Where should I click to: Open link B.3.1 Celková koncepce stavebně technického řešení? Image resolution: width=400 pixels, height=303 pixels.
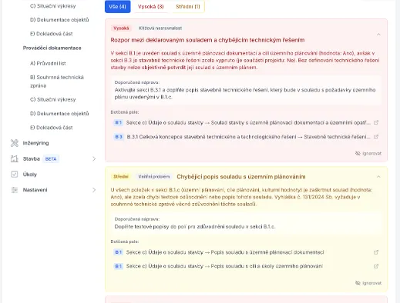tap(248, 137)
